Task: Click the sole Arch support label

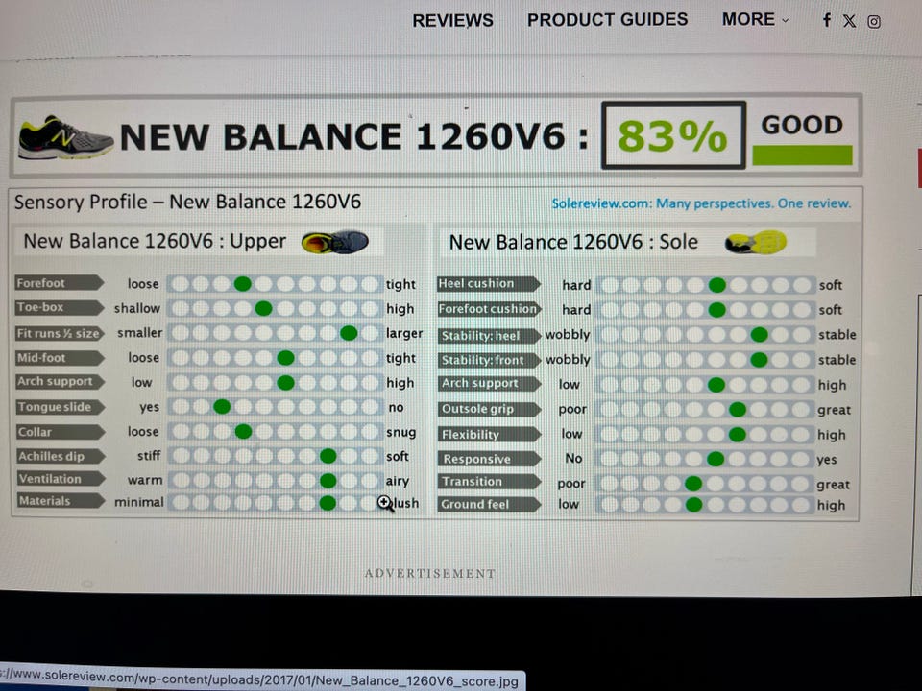Action: pyautogui.click(x=488, y=383)
